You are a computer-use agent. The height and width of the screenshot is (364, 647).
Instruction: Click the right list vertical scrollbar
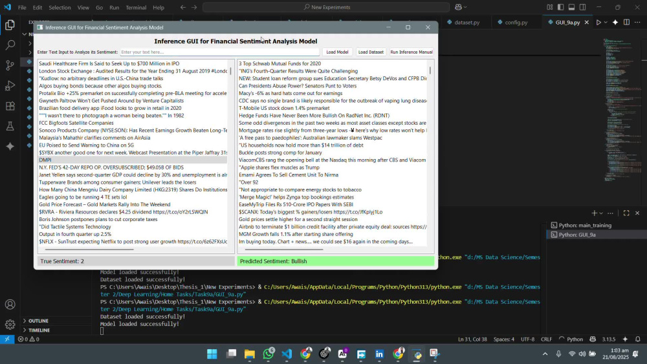[x=430, y=70]
